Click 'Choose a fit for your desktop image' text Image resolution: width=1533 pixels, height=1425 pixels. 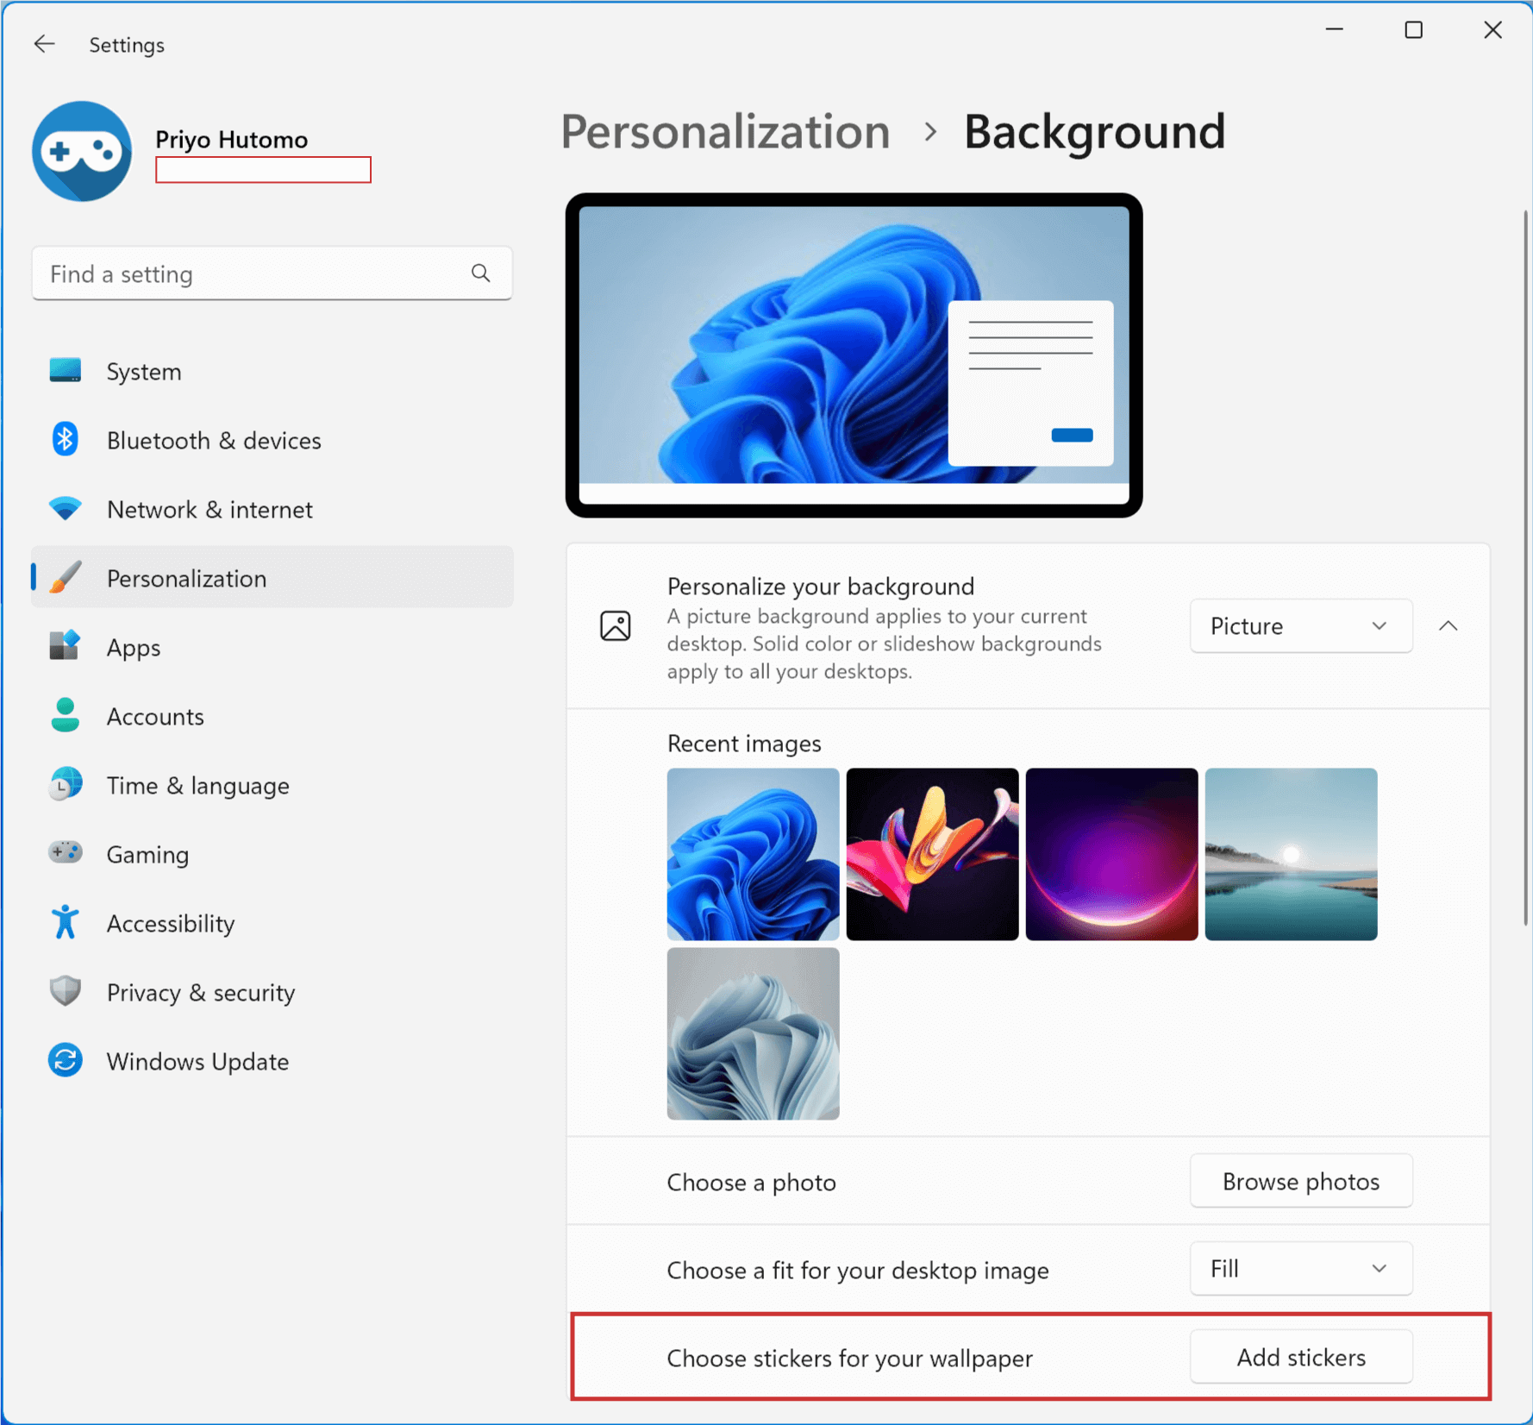coord(858,1270)
